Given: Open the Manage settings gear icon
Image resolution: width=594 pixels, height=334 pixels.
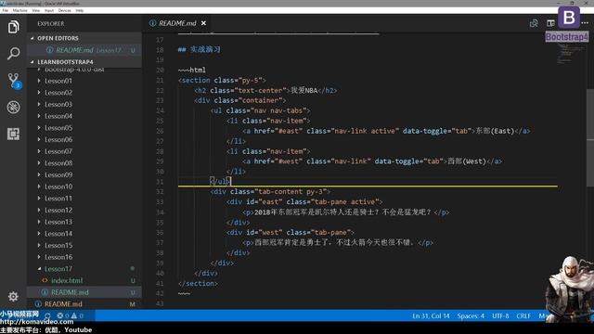Looking at the screenshot, I should point(13,296).
